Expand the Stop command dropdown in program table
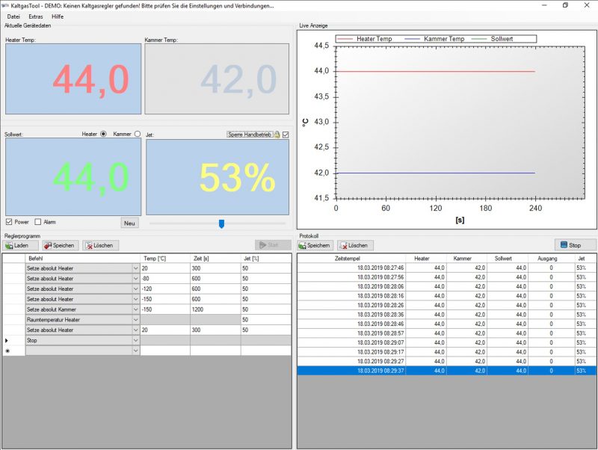 click(135, 340)
